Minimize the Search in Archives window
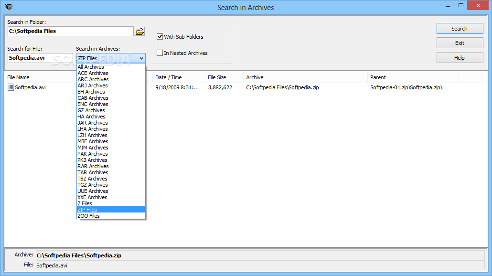Image resolution: width=492 pixels, height=276 pixels. pos(448,6)
